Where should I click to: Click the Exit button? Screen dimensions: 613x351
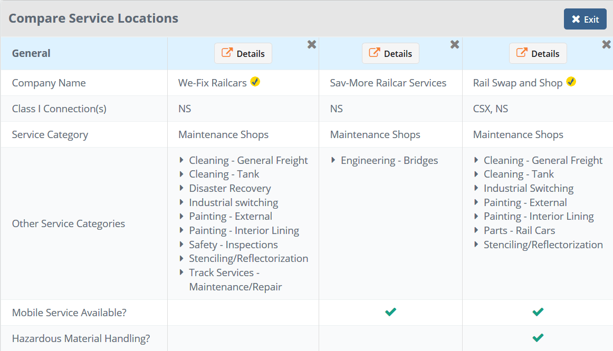[x=585, y=19]
